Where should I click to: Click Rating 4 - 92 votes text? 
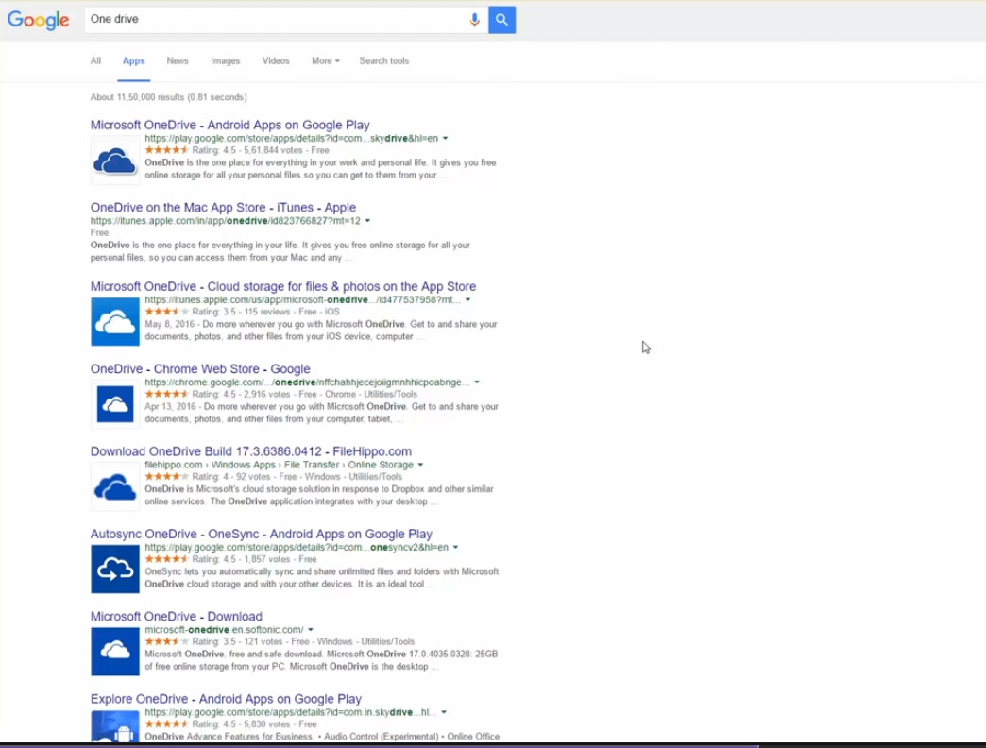(230, 476)
